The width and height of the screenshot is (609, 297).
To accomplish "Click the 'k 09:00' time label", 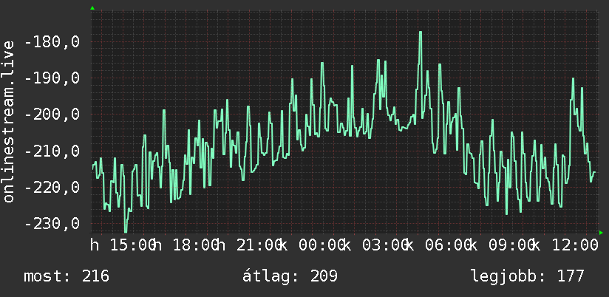I will coord(502,245).
